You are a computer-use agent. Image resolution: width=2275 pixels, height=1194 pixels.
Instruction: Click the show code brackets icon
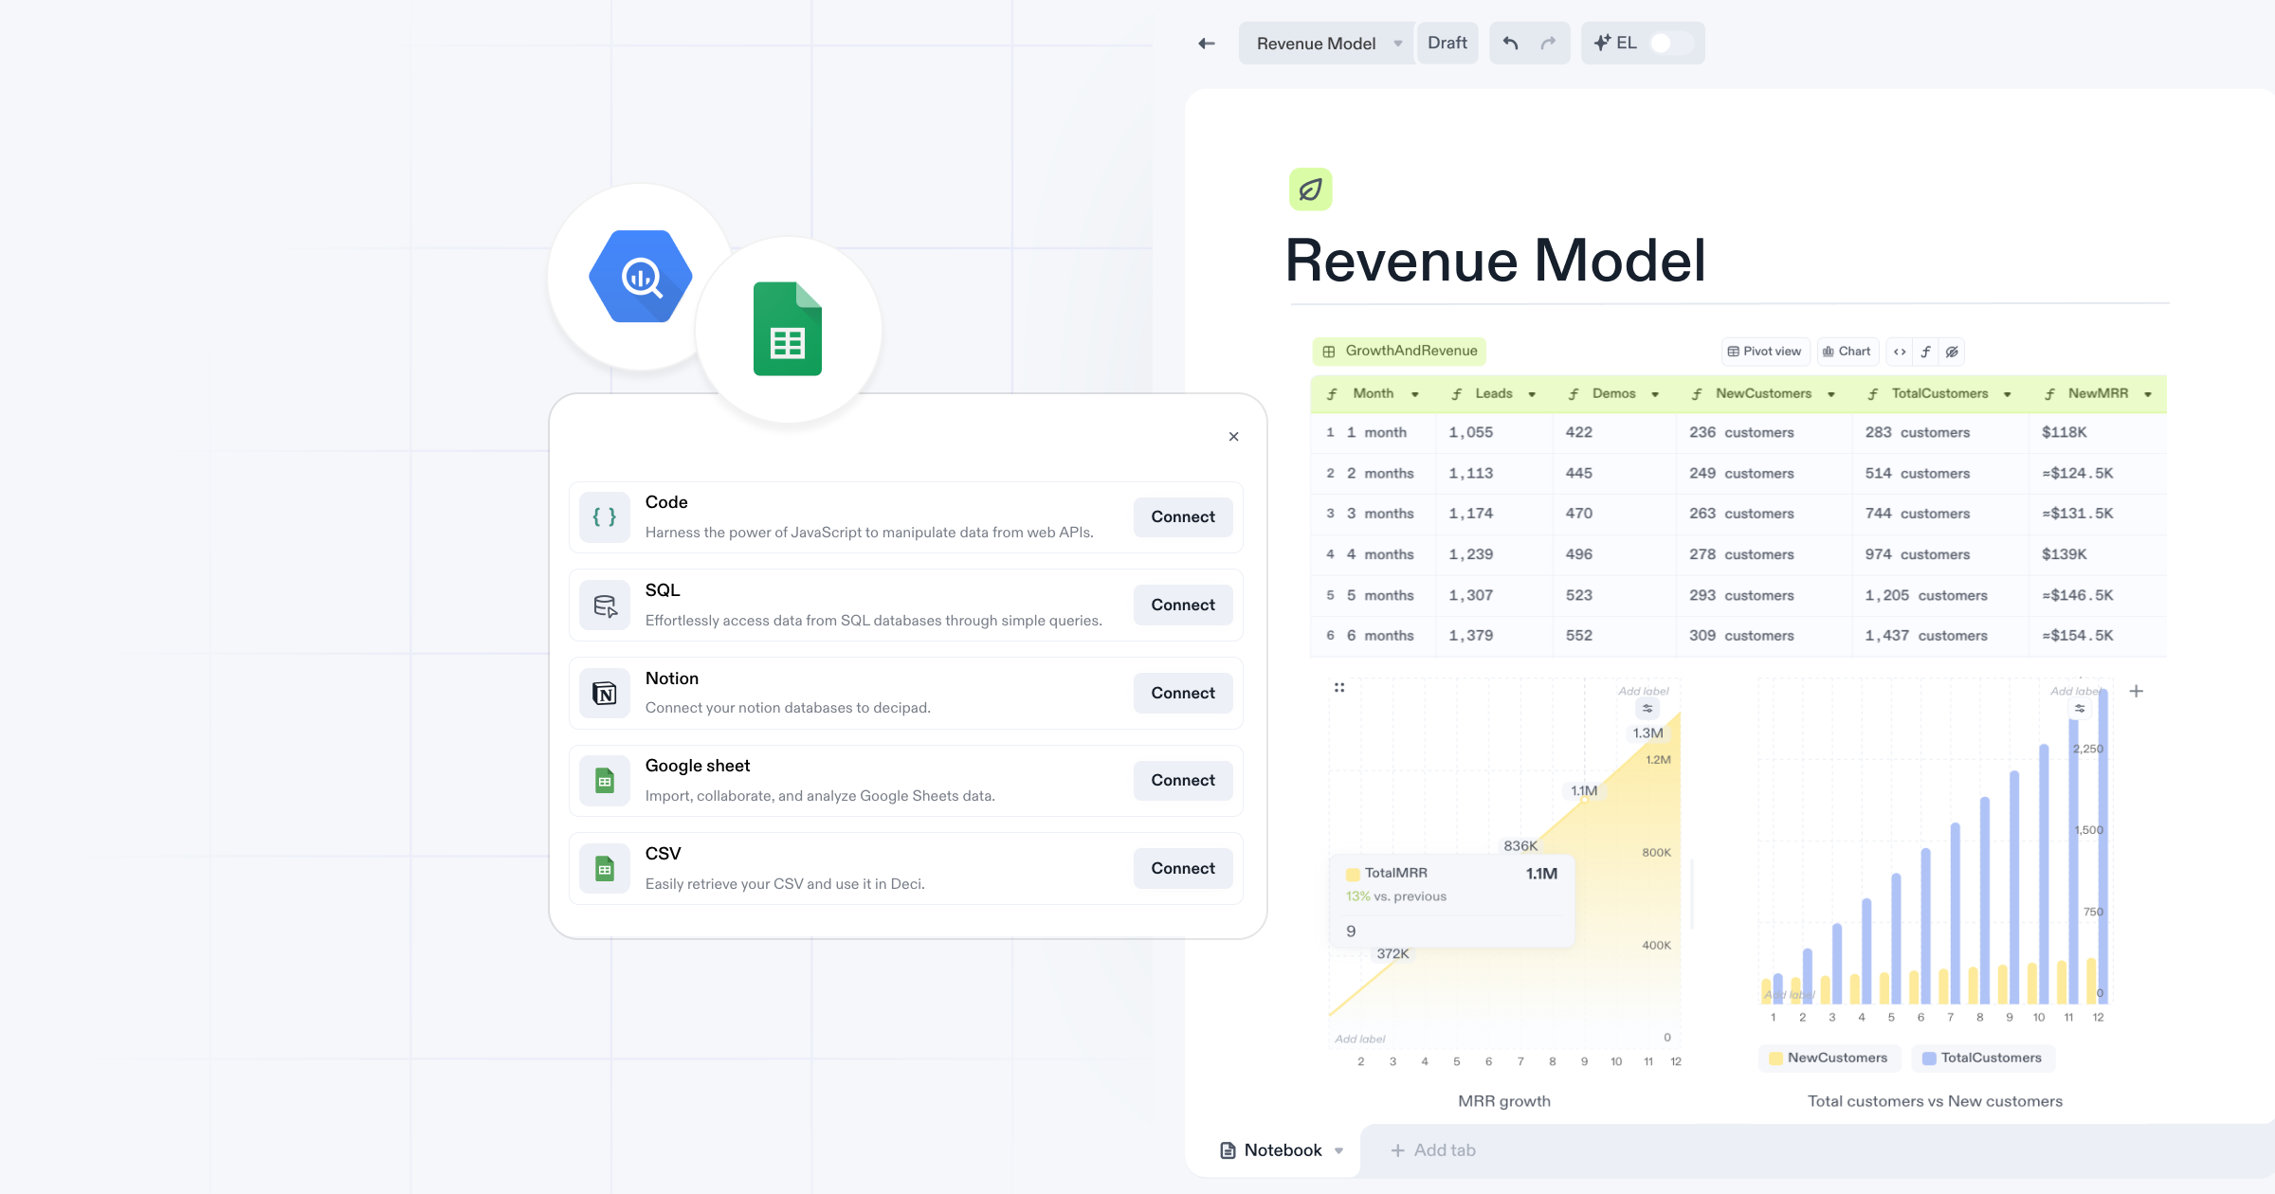1900,352
